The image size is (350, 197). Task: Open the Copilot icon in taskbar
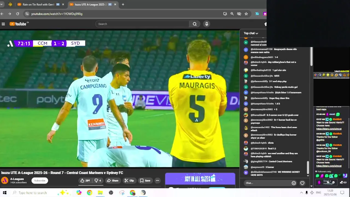(79, 193)
